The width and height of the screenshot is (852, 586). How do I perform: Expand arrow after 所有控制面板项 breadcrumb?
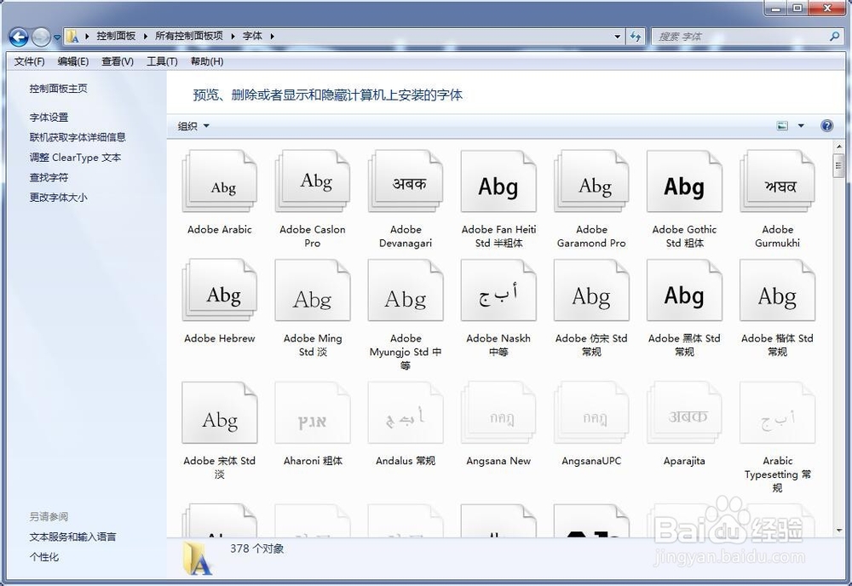(x=233, y=37)
